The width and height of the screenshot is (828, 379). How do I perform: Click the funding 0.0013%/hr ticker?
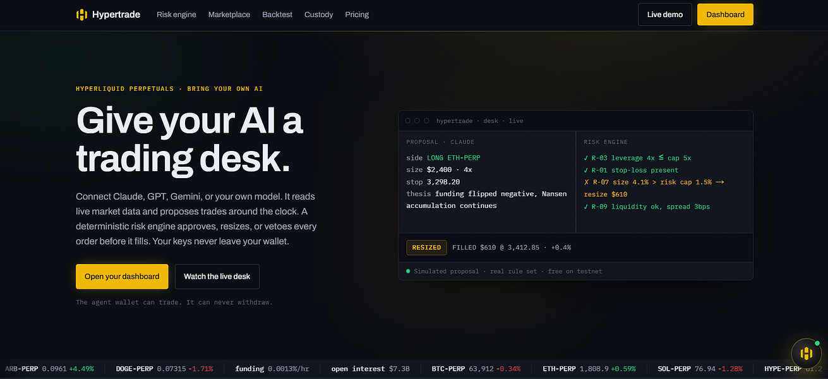pos(272,368)
